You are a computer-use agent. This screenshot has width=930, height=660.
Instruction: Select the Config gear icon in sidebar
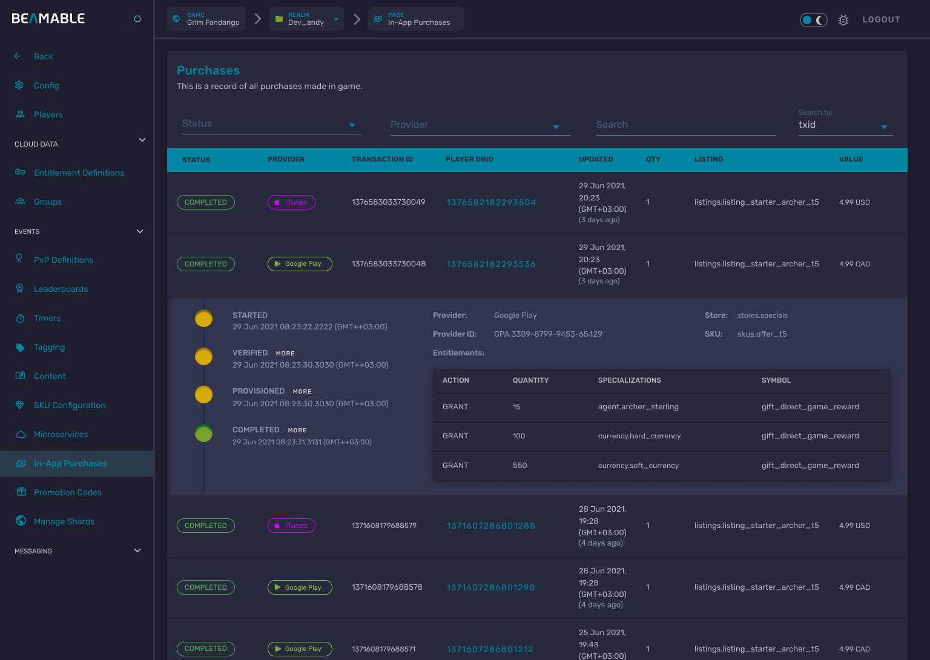point(19,85)
